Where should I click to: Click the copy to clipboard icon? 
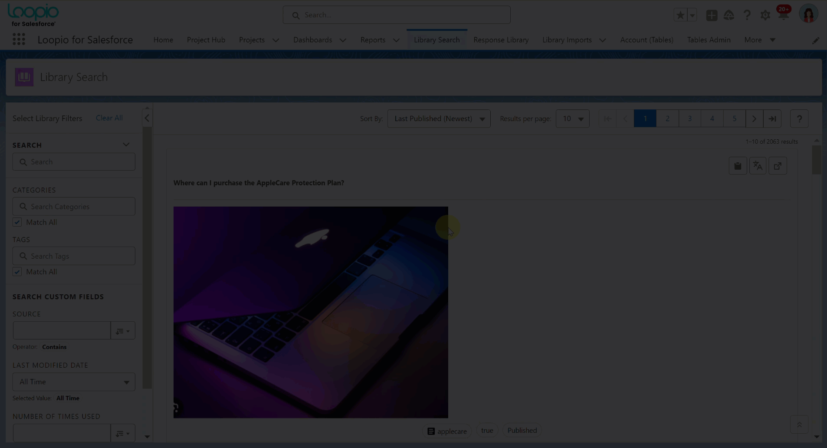(x=738, y=166)
